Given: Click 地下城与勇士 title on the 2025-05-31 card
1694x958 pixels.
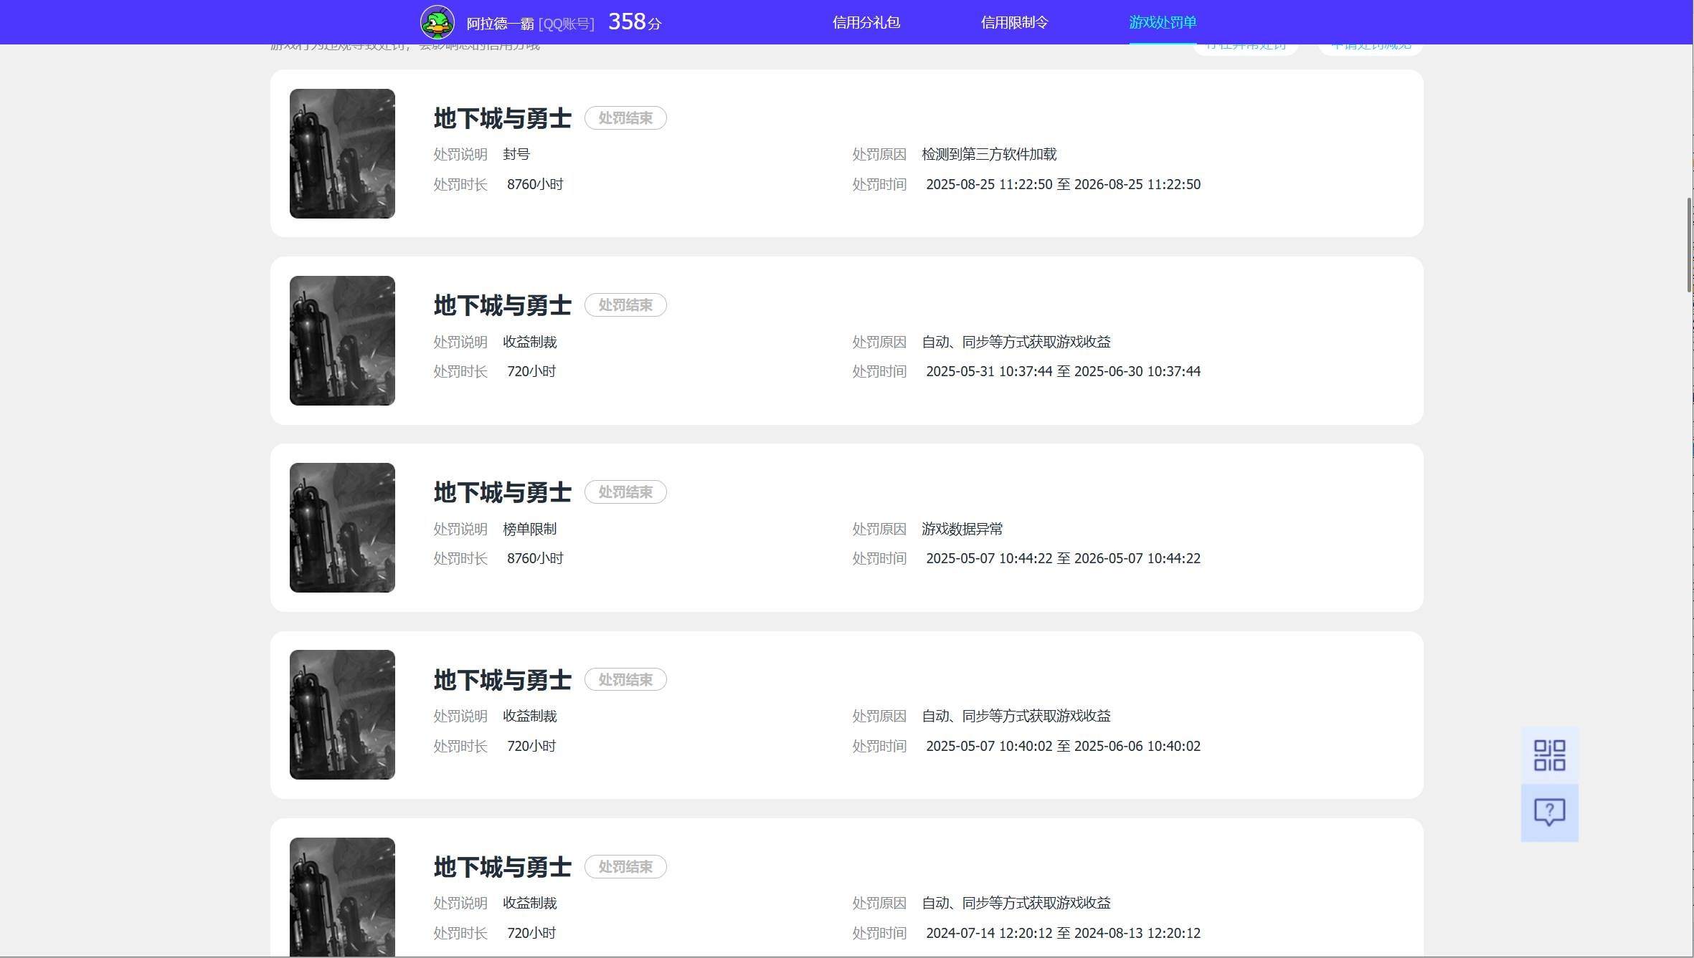Looking at the screenshot, I should pyautogui.click(x=502, y=305).
